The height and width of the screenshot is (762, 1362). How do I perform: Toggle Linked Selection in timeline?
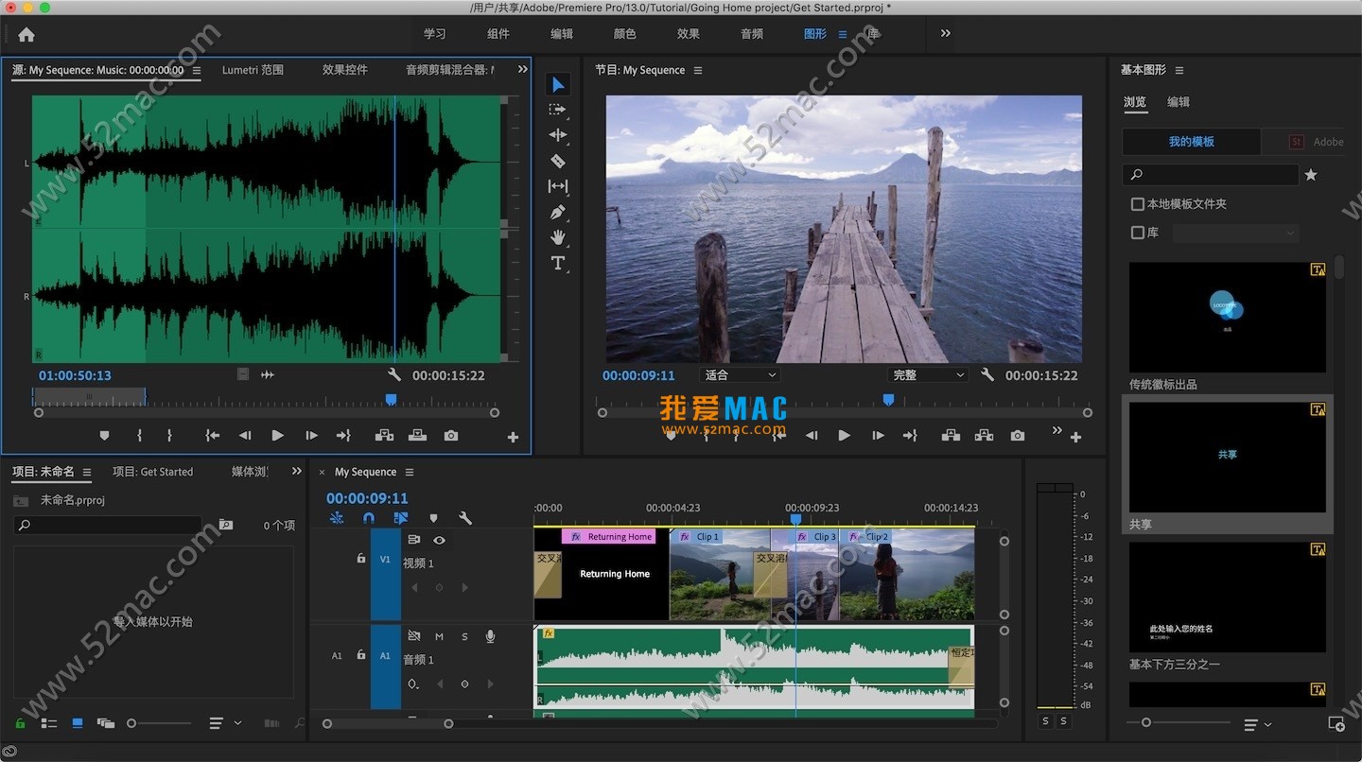click(401, 518)
